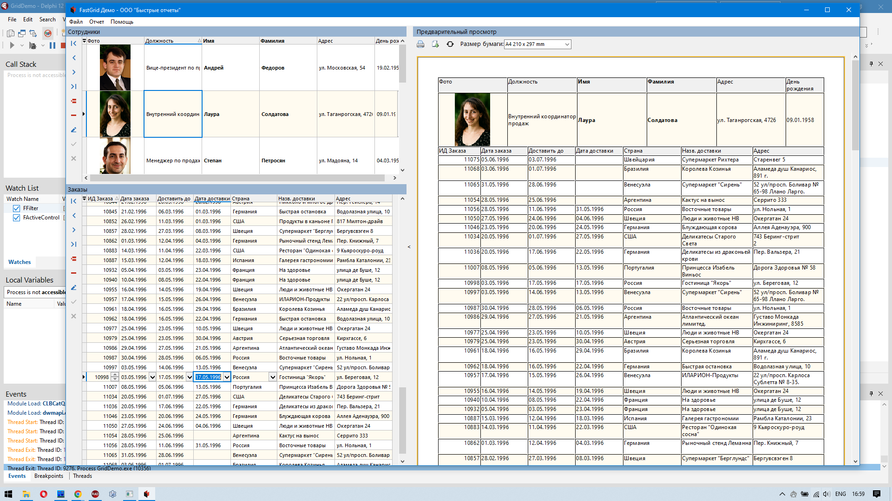Open the Отчет menu
892x501 pixels.
[x=97, y=22]
